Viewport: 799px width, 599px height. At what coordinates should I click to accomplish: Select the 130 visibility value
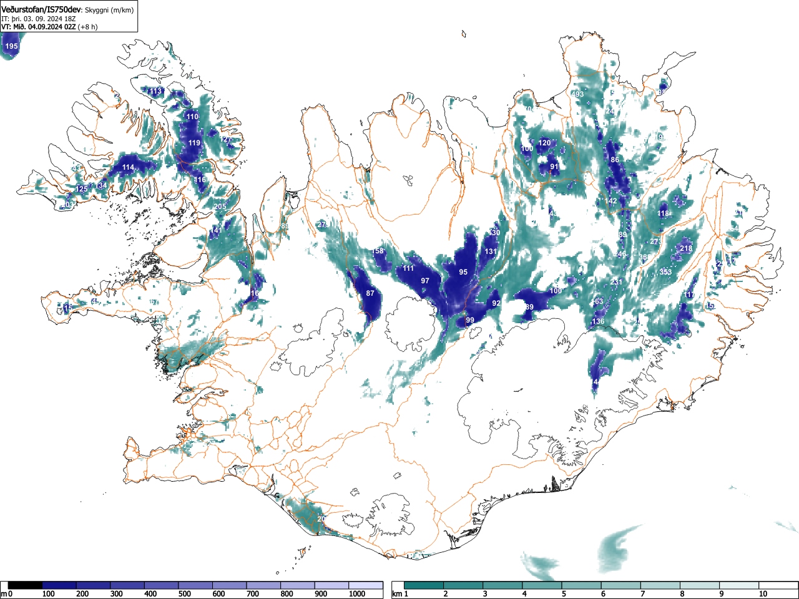pyautogui.click(x=494, y=233)
